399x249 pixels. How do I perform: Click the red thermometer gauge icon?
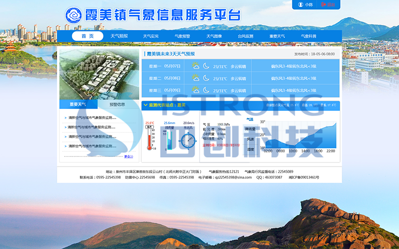coord(150,138)
